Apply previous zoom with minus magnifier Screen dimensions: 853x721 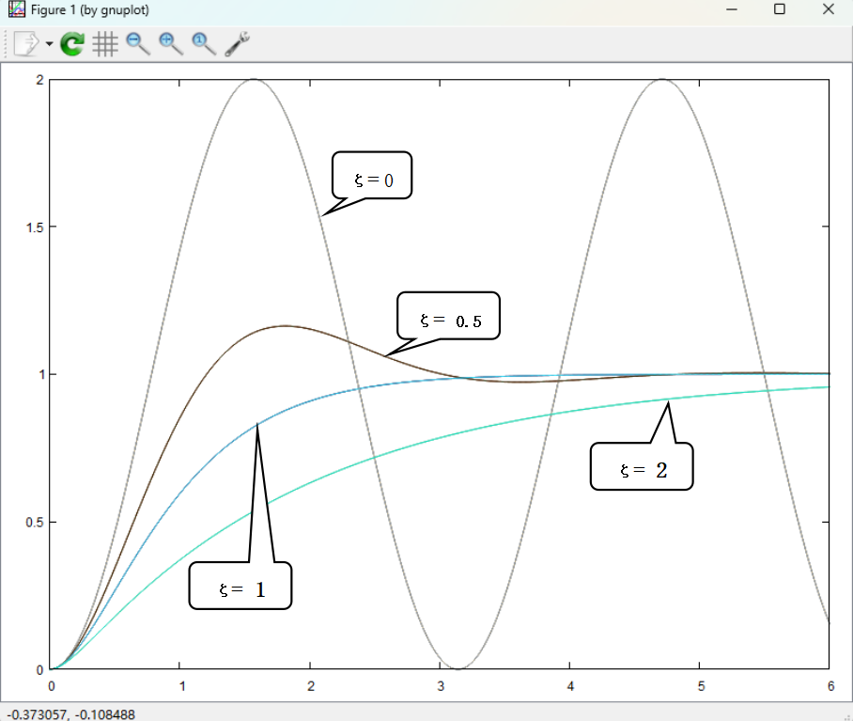(138, 43)
